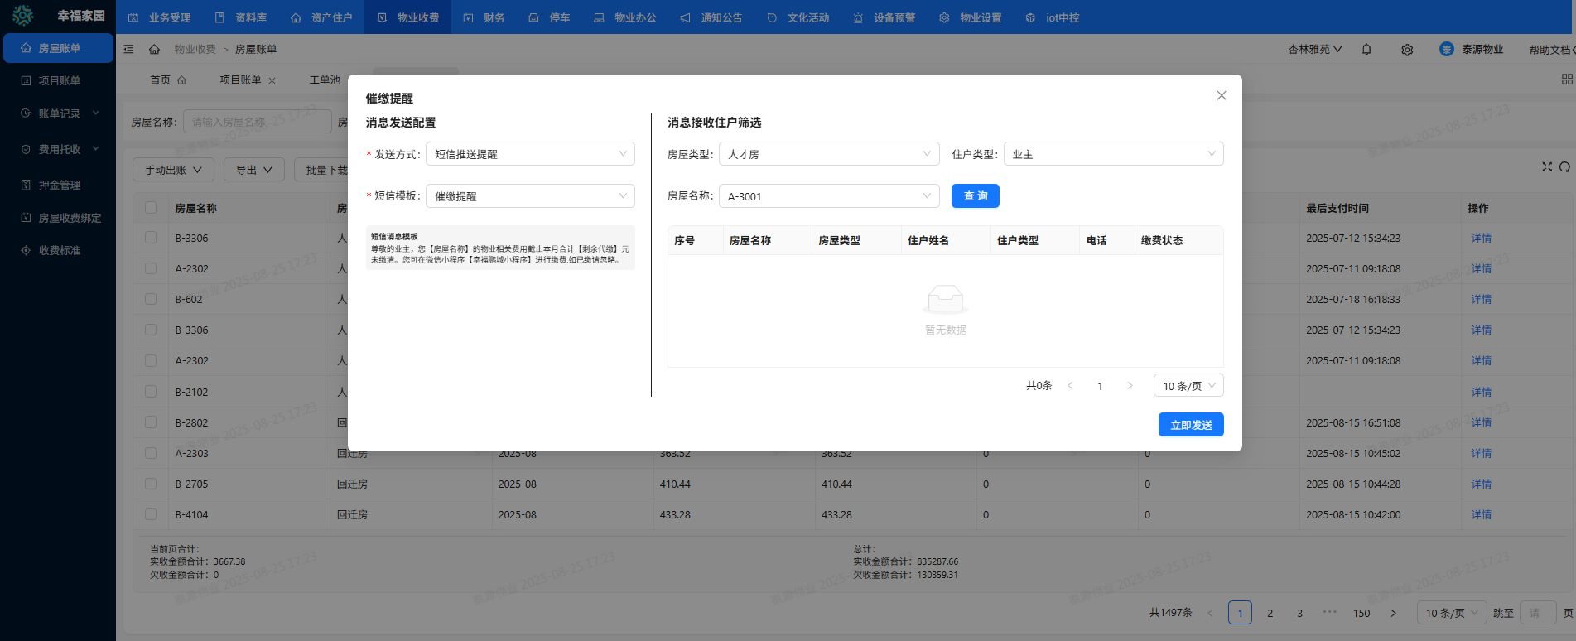Select the B-4104 row checkbox
The width and height of the screenshot is (1576, 641).
(151, 514)
